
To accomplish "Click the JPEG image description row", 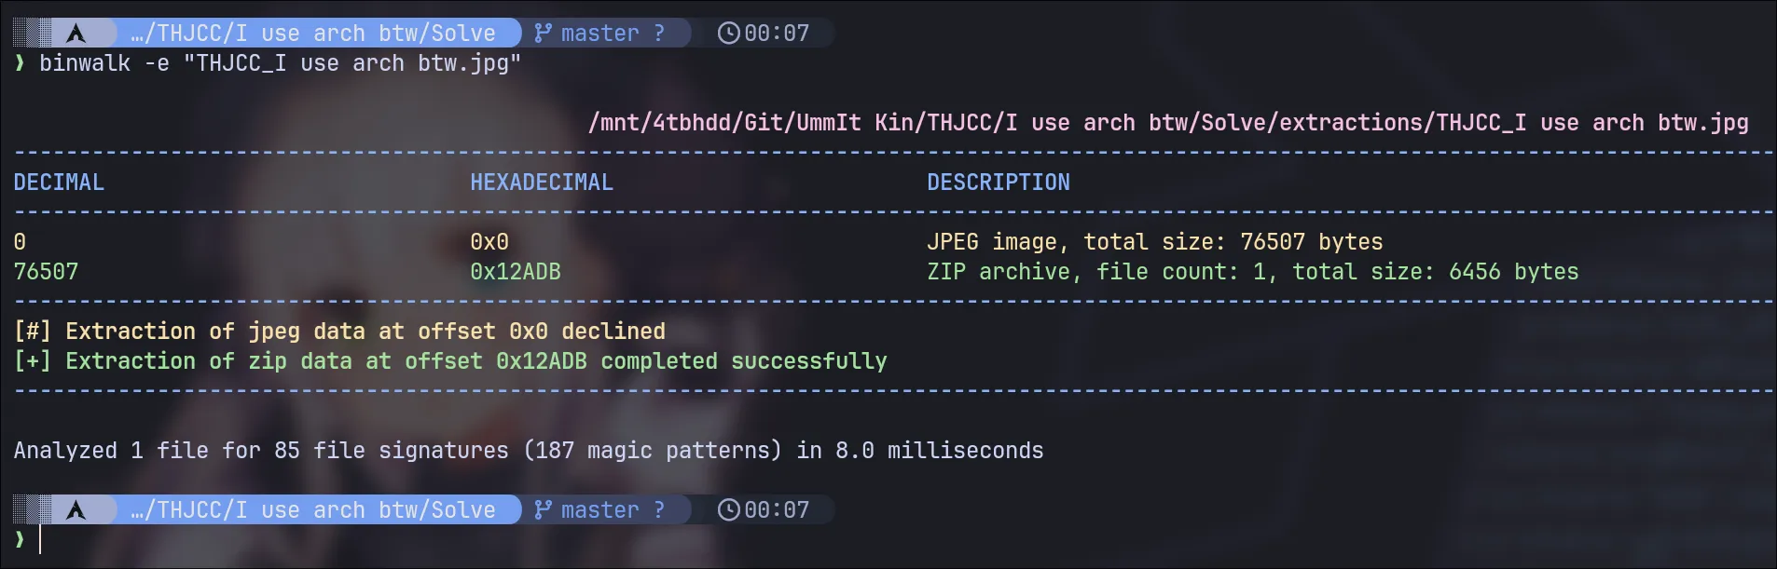I will coord(1154,242).
